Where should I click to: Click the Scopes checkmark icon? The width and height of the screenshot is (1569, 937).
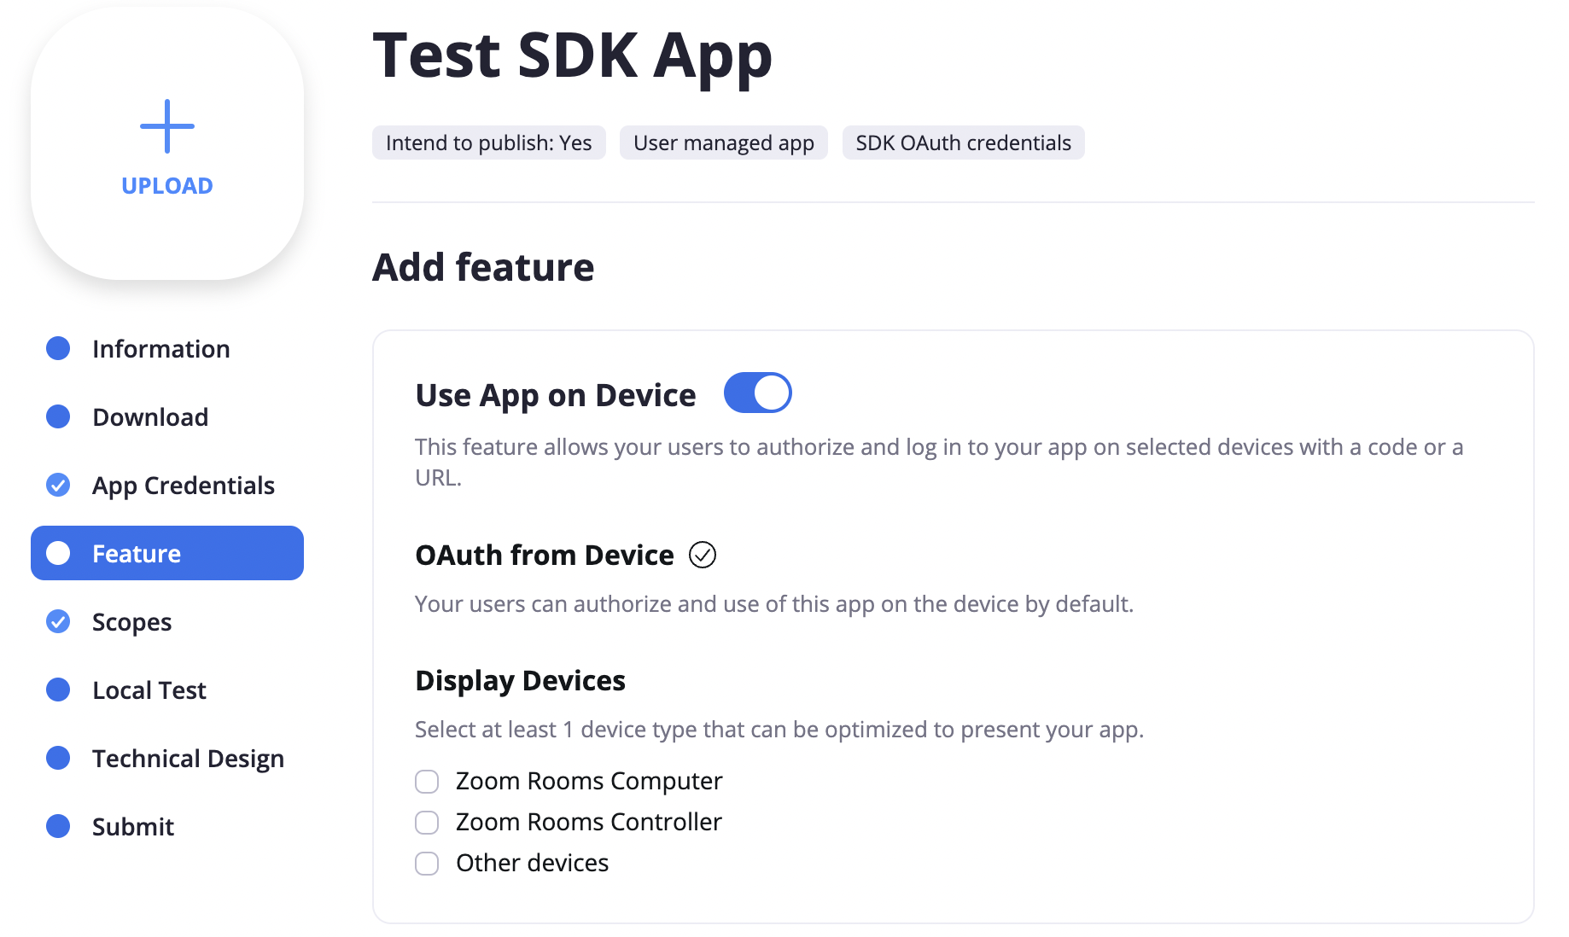click(57, 621)
